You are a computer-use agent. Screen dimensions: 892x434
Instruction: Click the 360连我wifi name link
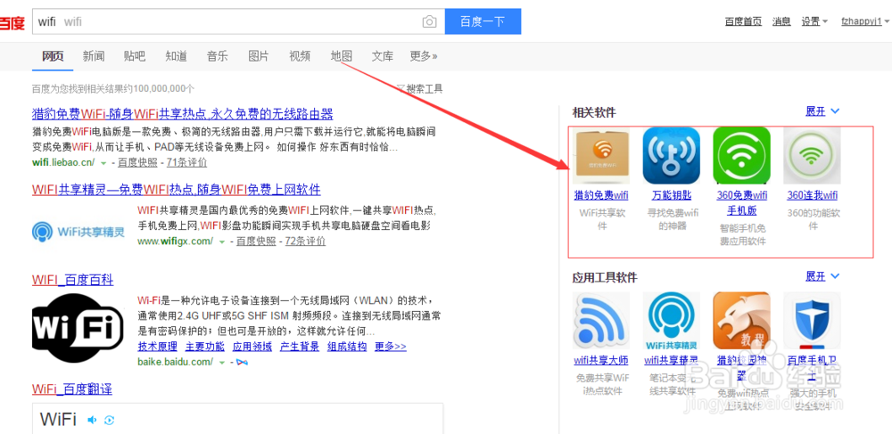coord(812,195)
